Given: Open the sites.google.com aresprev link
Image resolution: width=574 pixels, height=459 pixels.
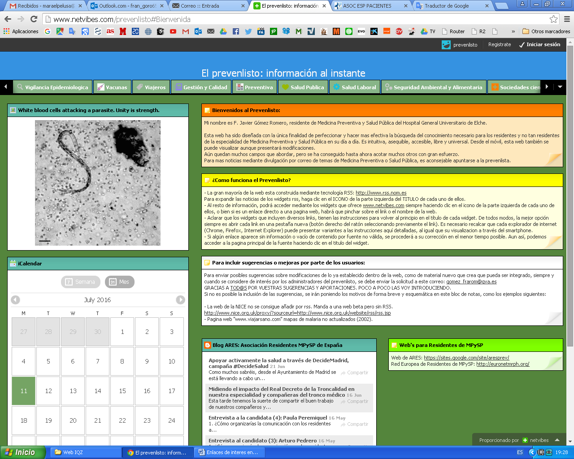Looking at the screenshot, I should pos(466,358).
